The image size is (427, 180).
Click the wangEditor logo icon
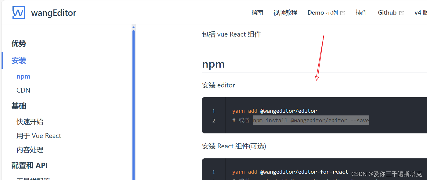tap(19, 12)
